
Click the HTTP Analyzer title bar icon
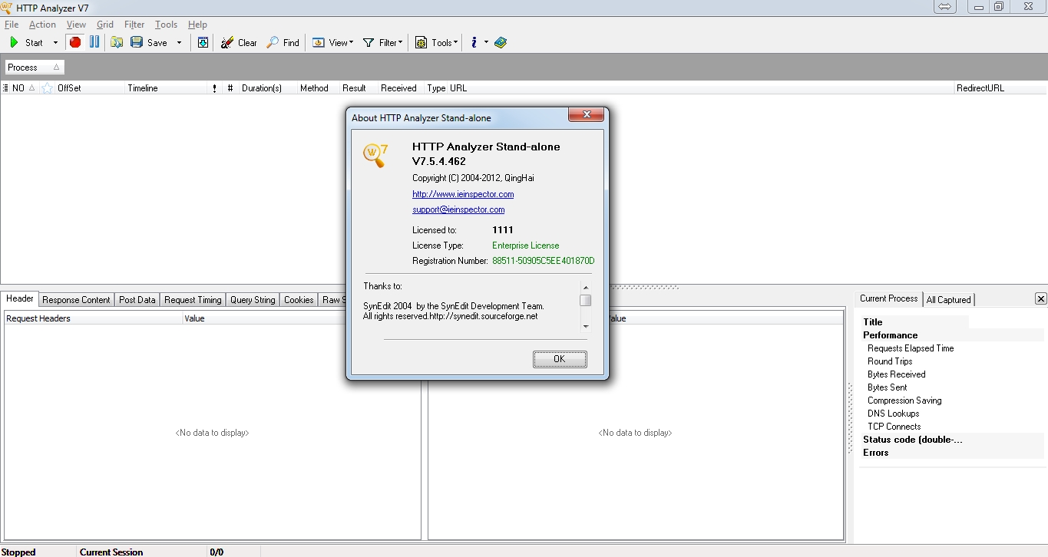pyautogui.click(x=6, y=8)
